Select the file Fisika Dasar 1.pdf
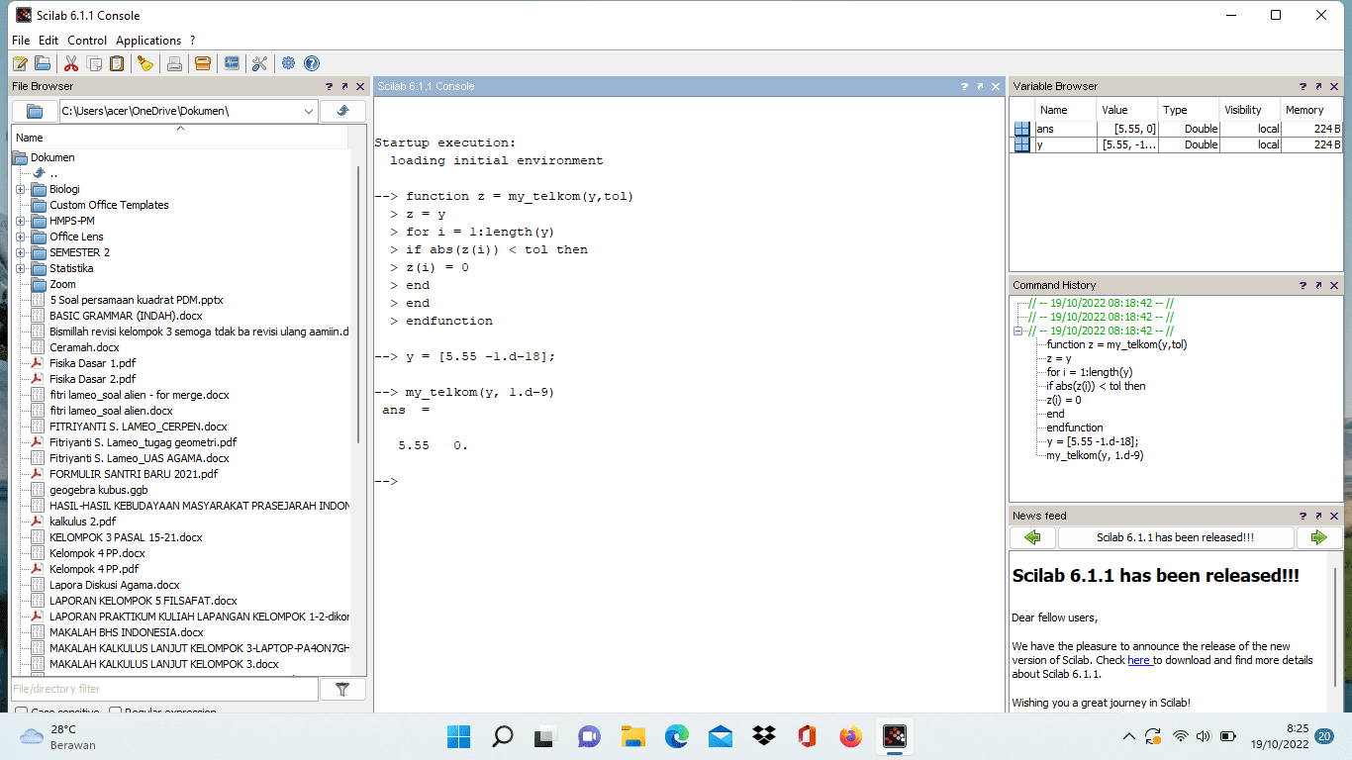1352x760 pixels. [x=92, y=363]
